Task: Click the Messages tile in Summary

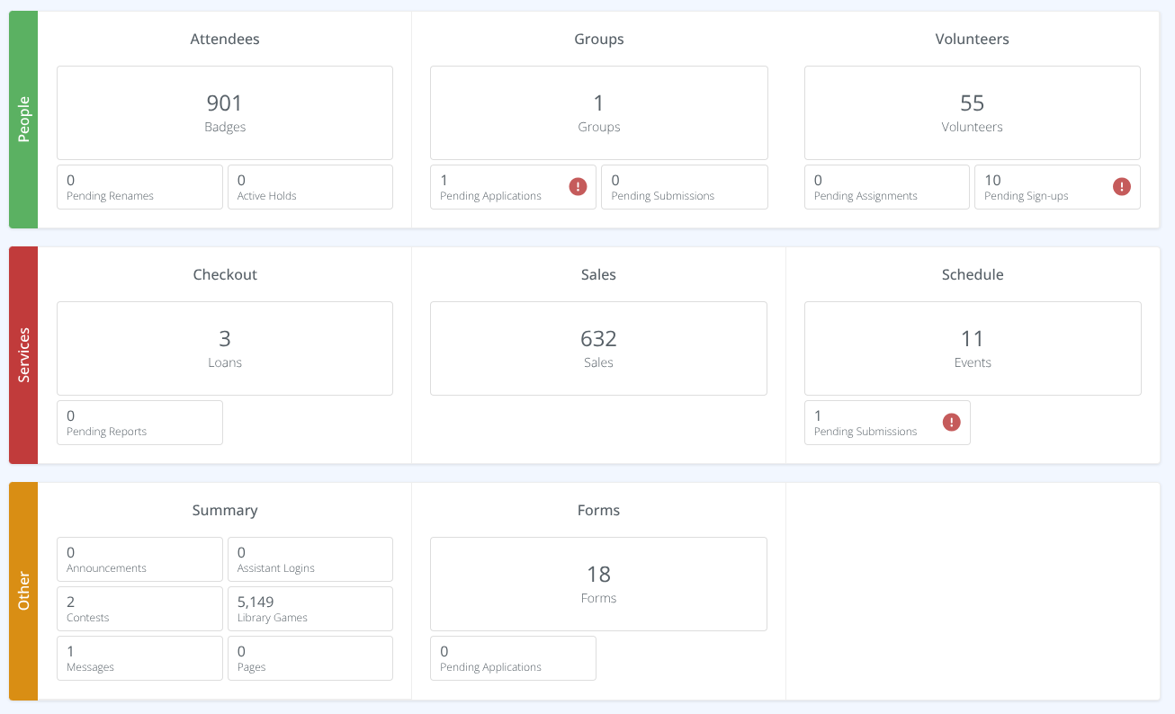Action: point(139,657)
